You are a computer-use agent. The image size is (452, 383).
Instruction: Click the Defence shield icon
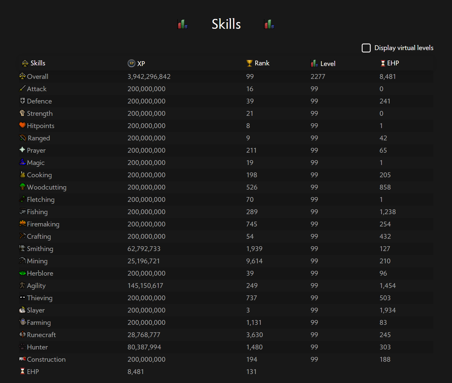click(x=22, y=101)
